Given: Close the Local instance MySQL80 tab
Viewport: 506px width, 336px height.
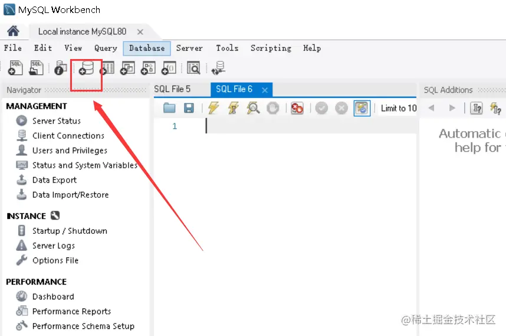Looking at the screenshot, I should 140,32.
